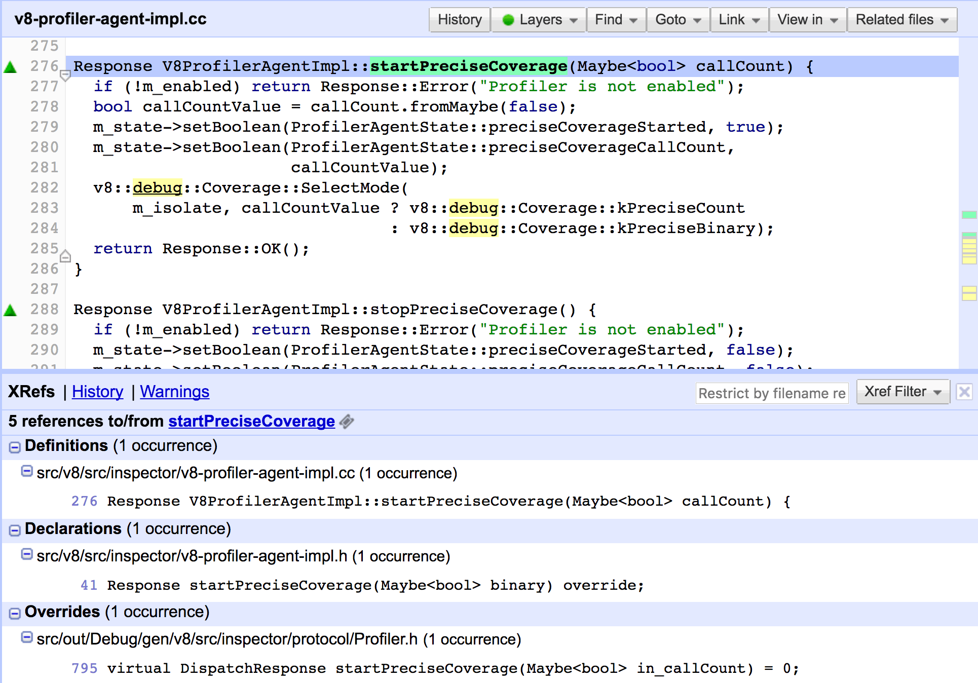This screenshot has width=978, height=683.
Task: Click the Restrict by filename input
Action: coord(771,393)
